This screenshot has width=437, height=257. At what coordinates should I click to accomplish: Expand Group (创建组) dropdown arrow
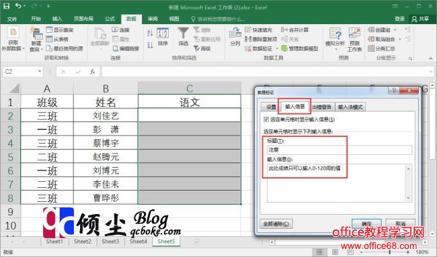[395, 30]
